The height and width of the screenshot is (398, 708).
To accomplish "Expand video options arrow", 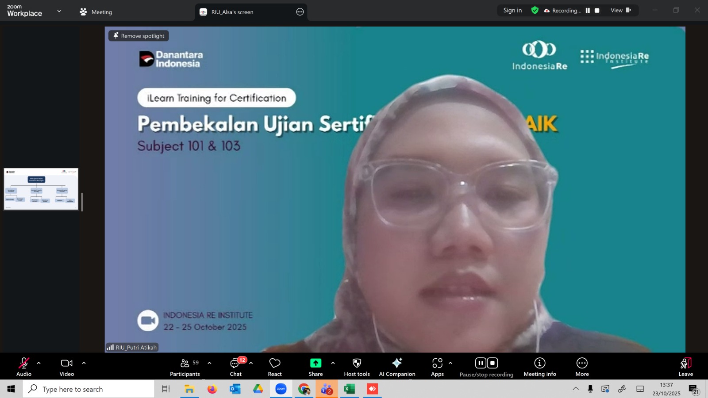I will pos(84,363).
